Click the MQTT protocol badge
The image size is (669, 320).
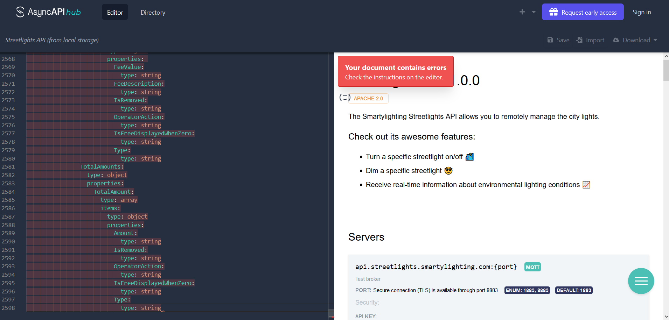click(532, 267)
